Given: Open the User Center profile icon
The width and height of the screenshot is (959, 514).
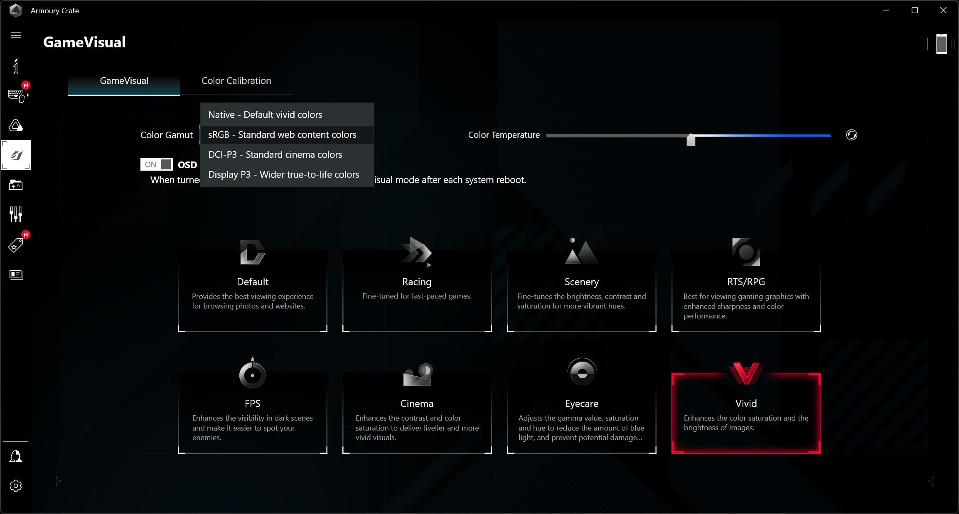Looking at the screenshot, I should click(x=16, y=456).
